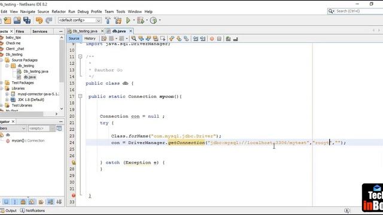383x215 pixels.
Task: Open the Tools menu
Action: coord(121,11)
